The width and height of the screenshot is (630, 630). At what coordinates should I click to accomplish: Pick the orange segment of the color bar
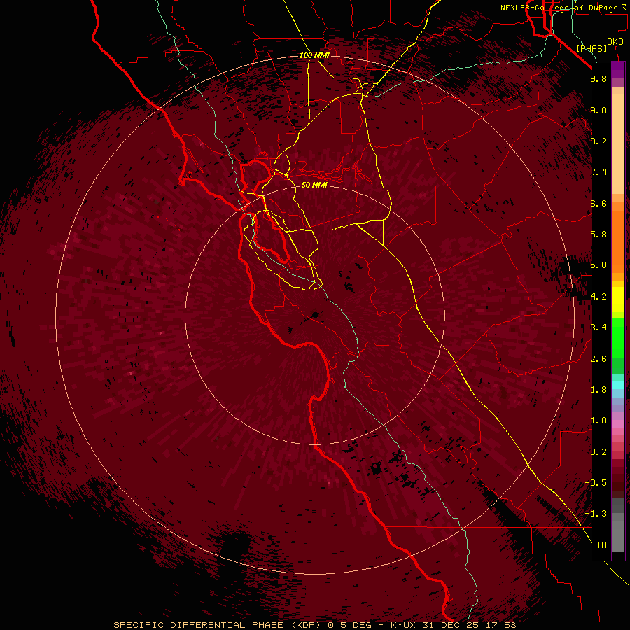(x=618, y=242)
